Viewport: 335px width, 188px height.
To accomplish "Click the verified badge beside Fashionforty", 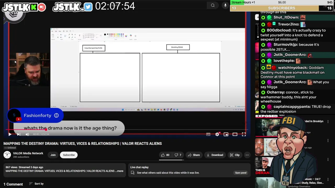I will coord(56,115).
